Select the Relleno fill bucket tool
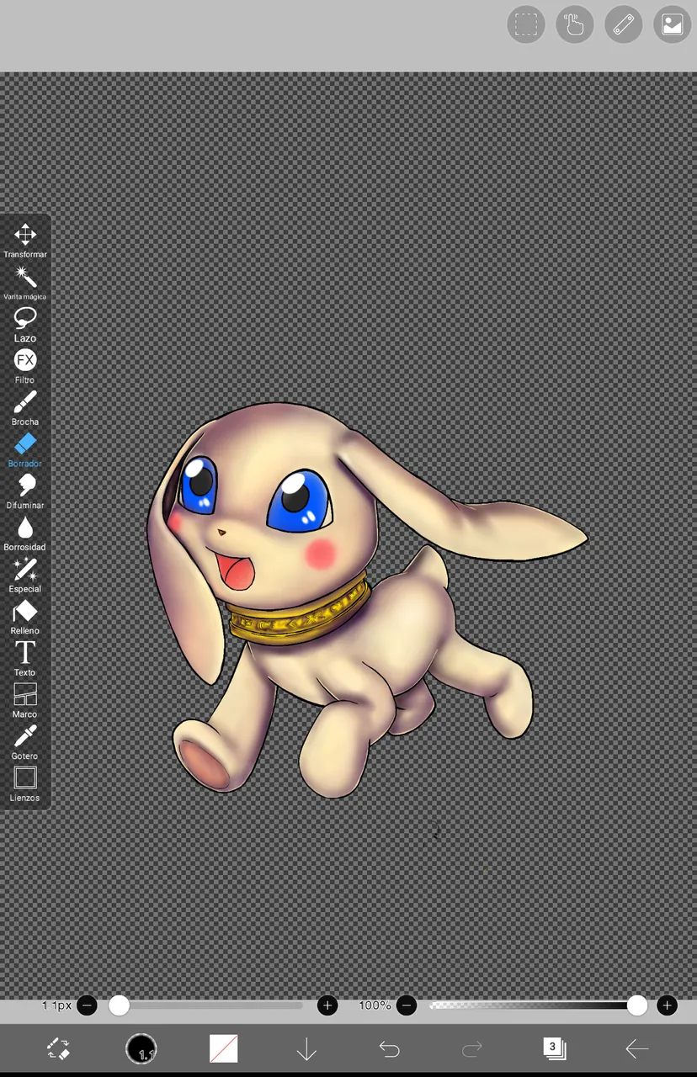Image resolution: width=697 pixels, height=1077 pixels. 25,617
